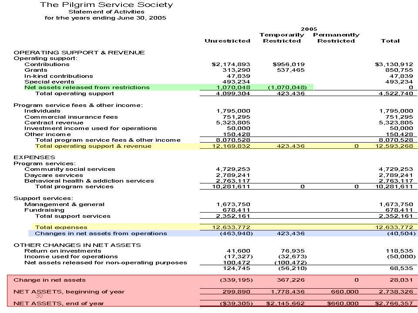Select the 'Total program services' label
Viewport: 418px width, 313px height.
click(x=74, y=186)
